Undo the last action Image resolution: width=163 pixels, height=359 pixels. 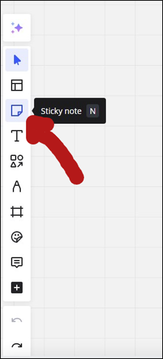pyautogui.click(x=17, y=320)
